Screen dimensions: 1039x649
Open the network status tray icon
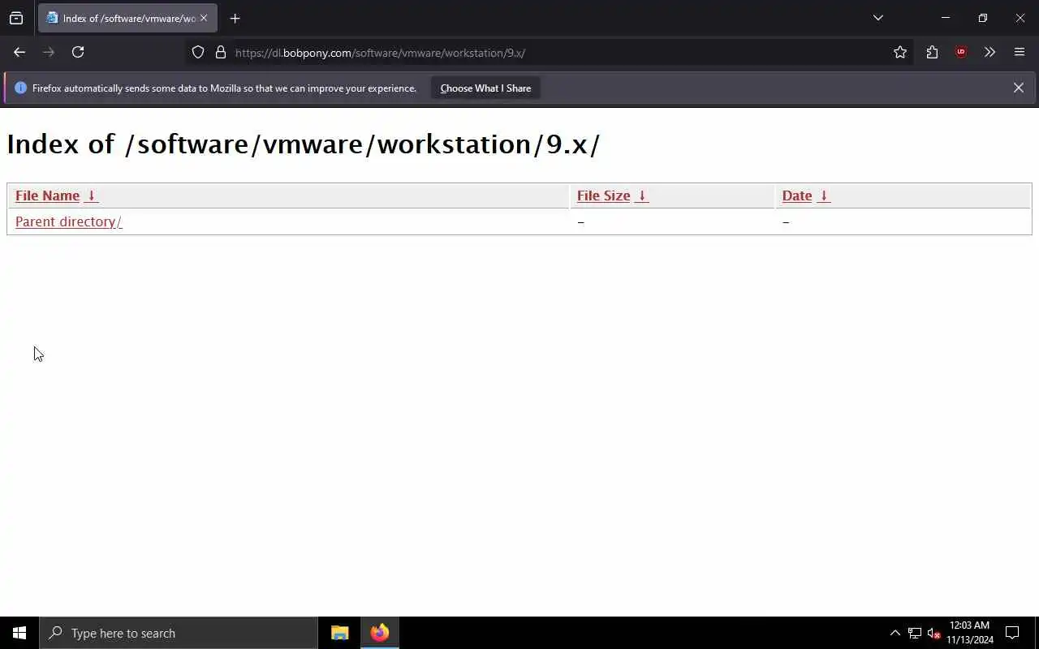(x=915, y=633)
